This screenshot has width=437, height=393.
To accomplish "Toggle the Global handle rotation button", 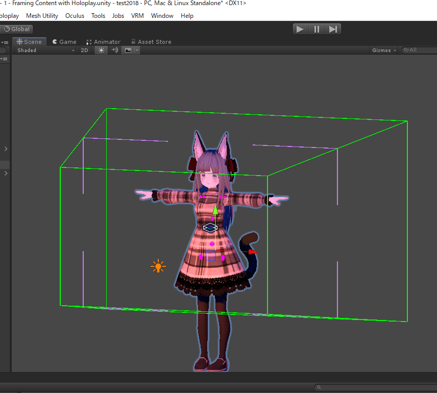I will 16,29.
